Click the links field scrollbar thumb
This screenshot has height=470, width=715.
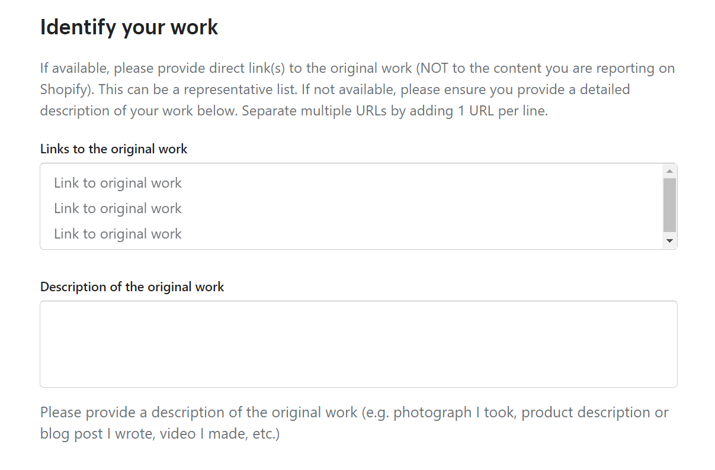669,205
